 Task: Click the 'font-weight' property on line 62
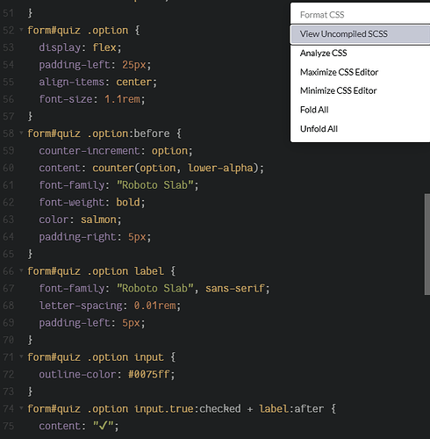(x=71, y=202)
